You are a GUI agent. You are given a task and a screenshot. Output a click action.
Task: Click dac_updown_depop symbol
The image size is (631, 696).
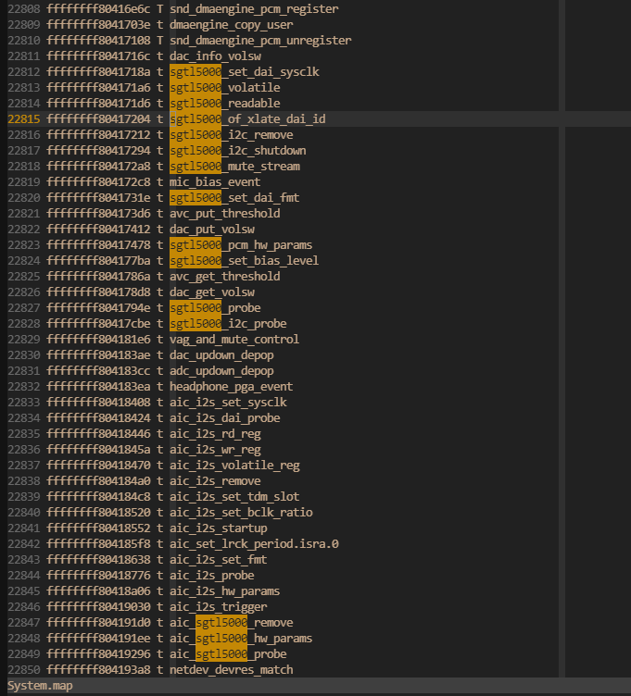(221, 355)
